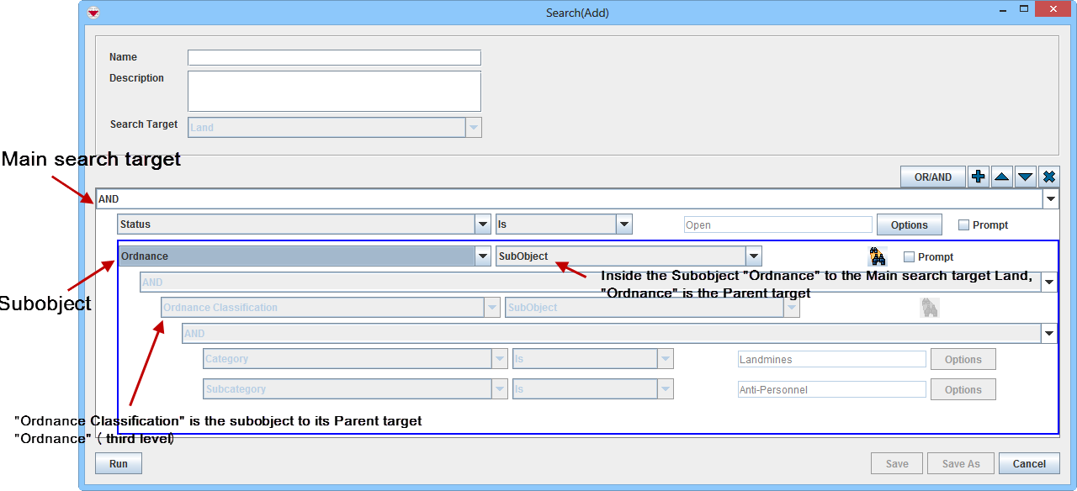
Task: Click the OR/AND button
Action: [932, 177]
